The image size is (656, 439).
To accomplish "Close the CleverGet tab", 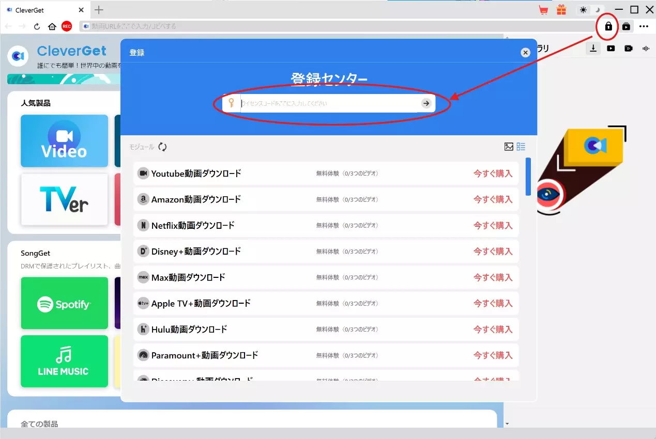I will pos(81,10).
